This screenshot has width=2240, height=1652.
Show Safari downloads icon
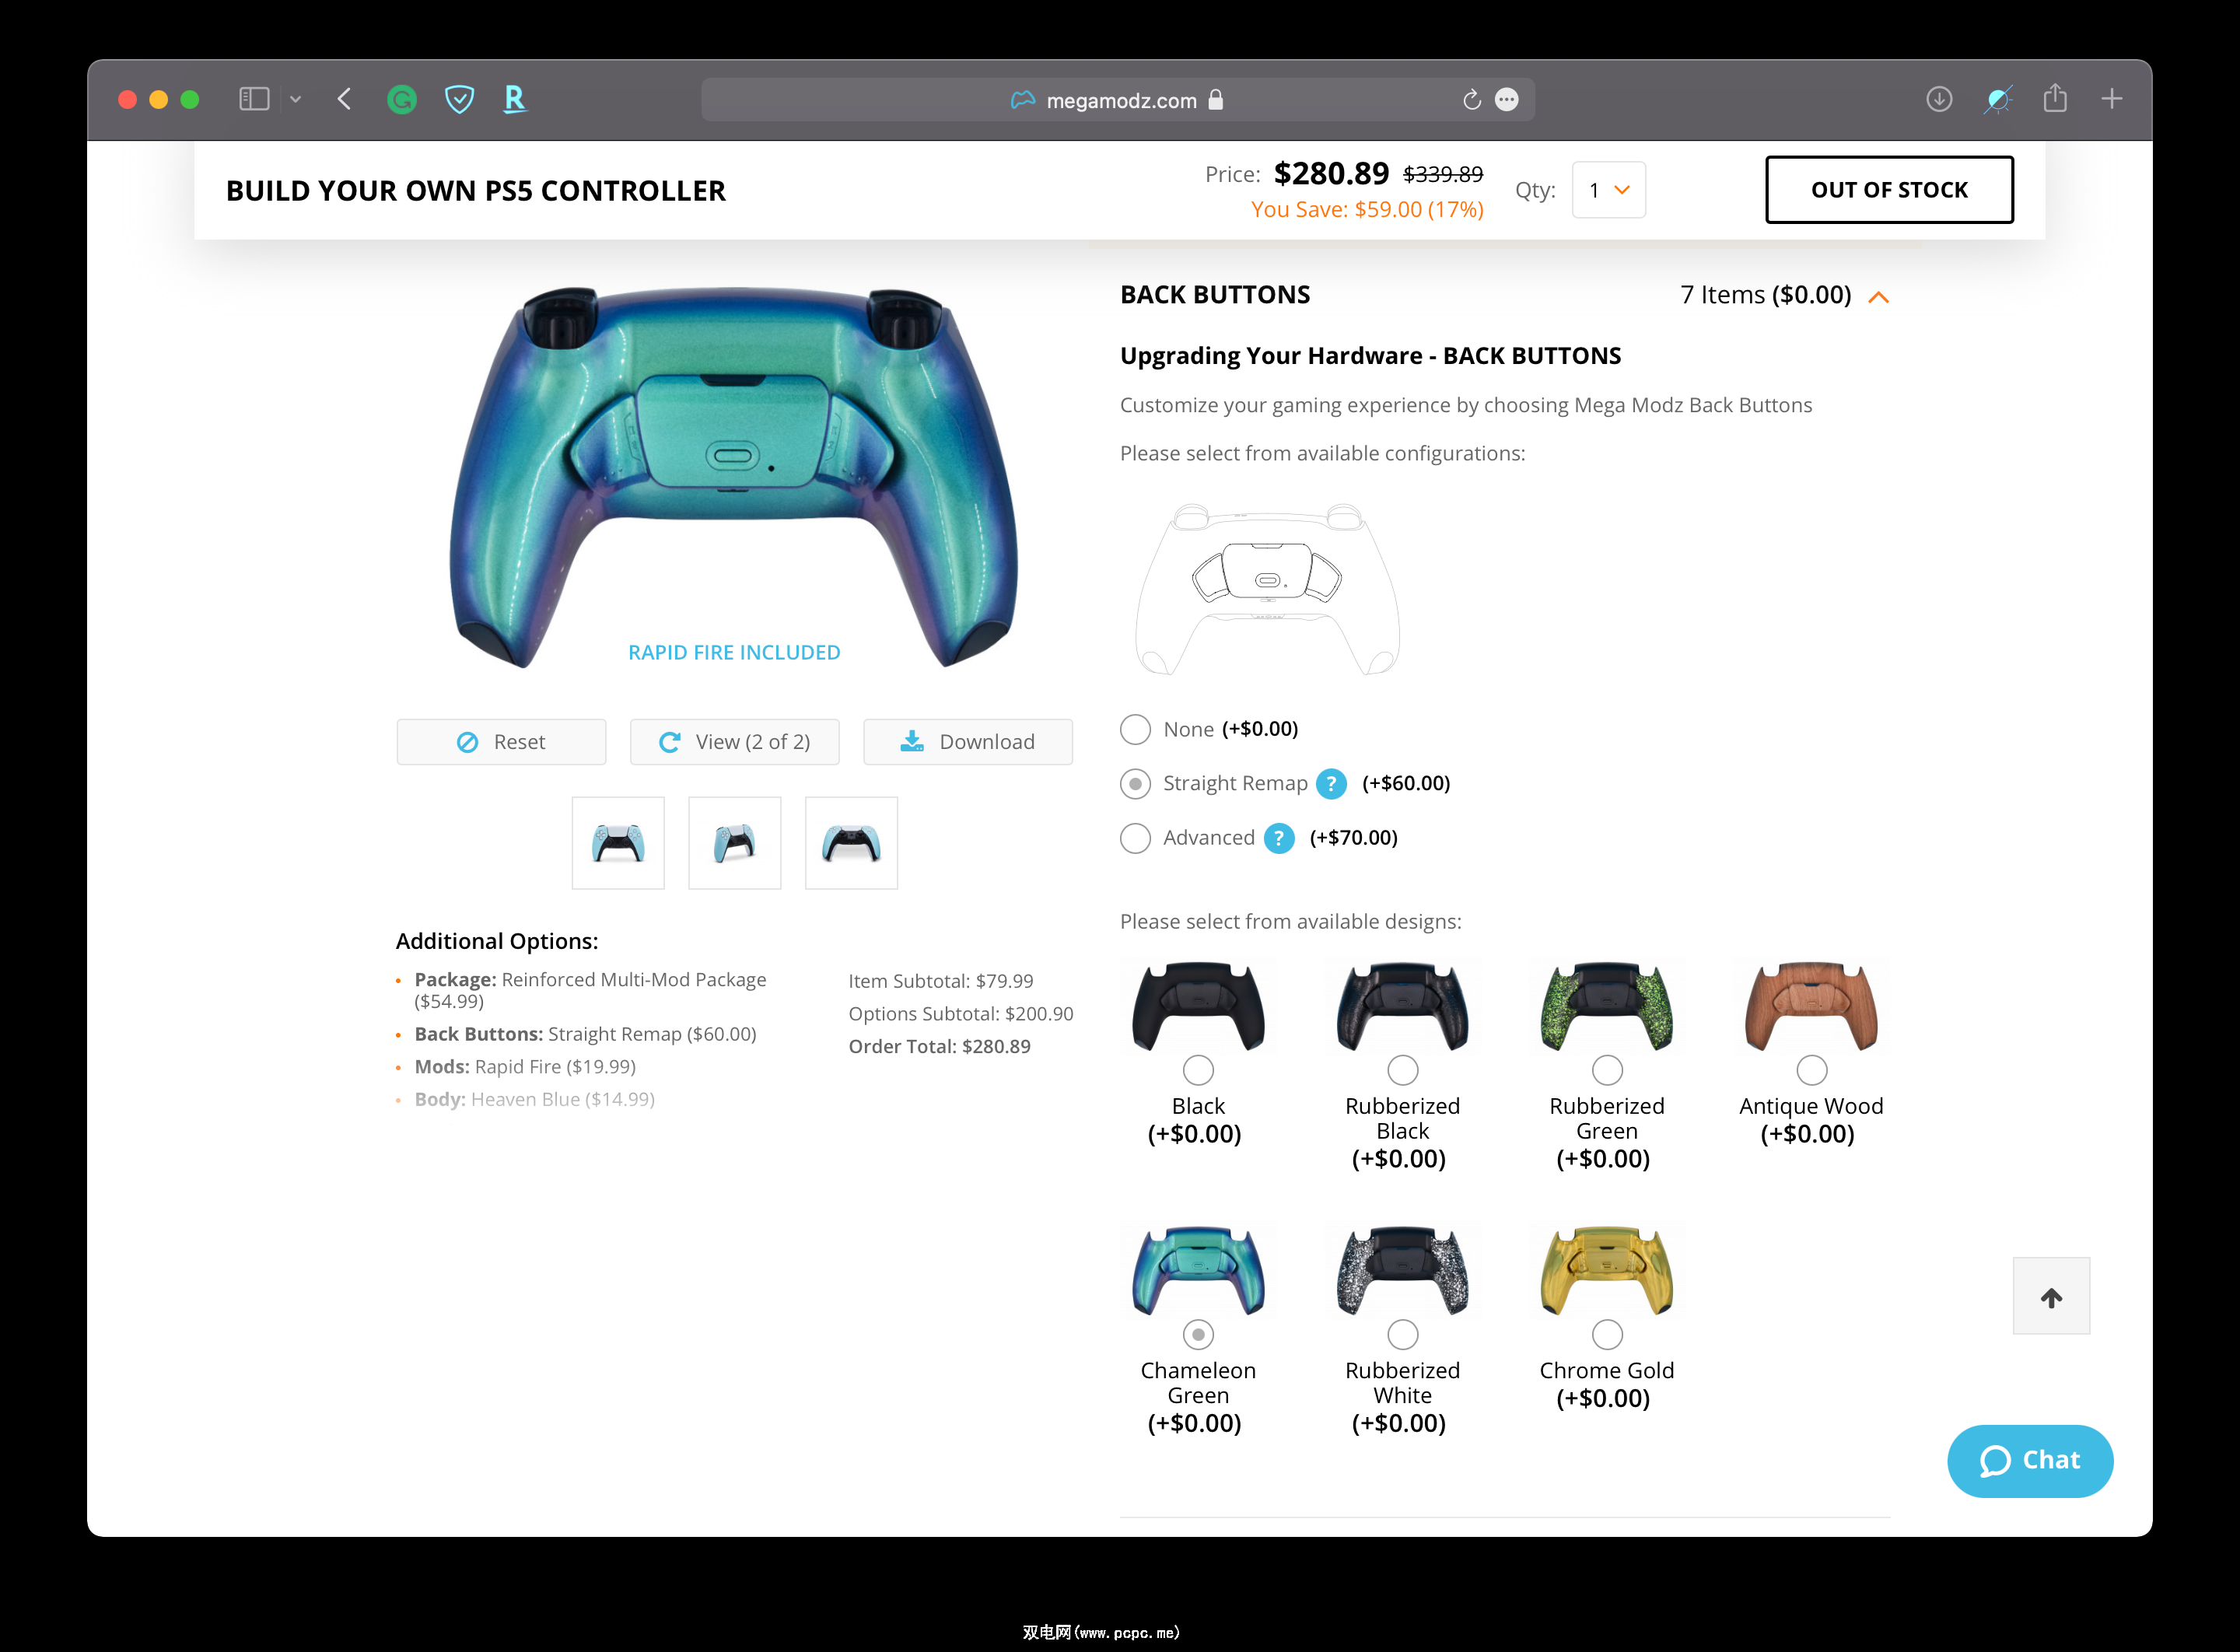pyautogui.click(x=1939, y=99)
